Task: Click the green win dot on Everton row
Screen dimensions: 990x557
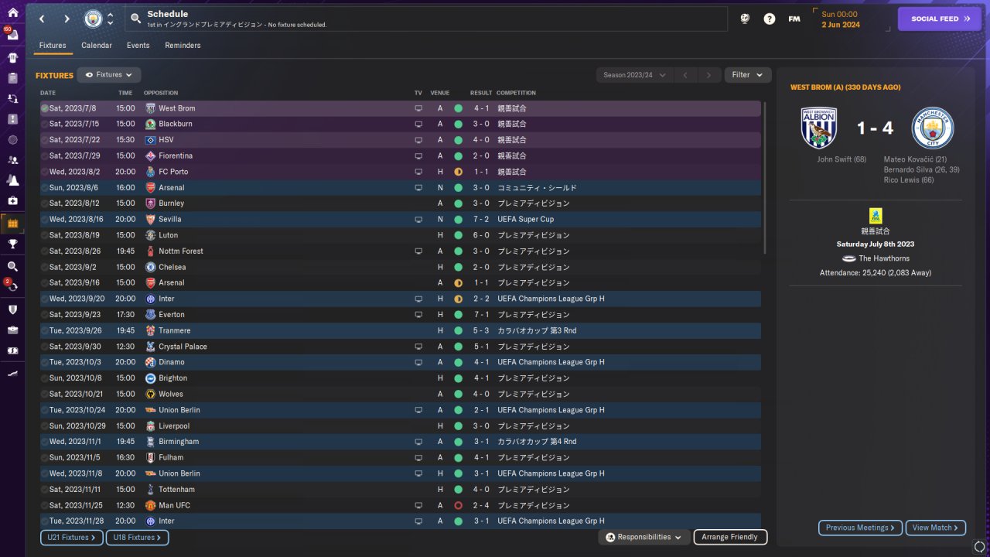Action: pyautogui.click(x=458, y=315)
